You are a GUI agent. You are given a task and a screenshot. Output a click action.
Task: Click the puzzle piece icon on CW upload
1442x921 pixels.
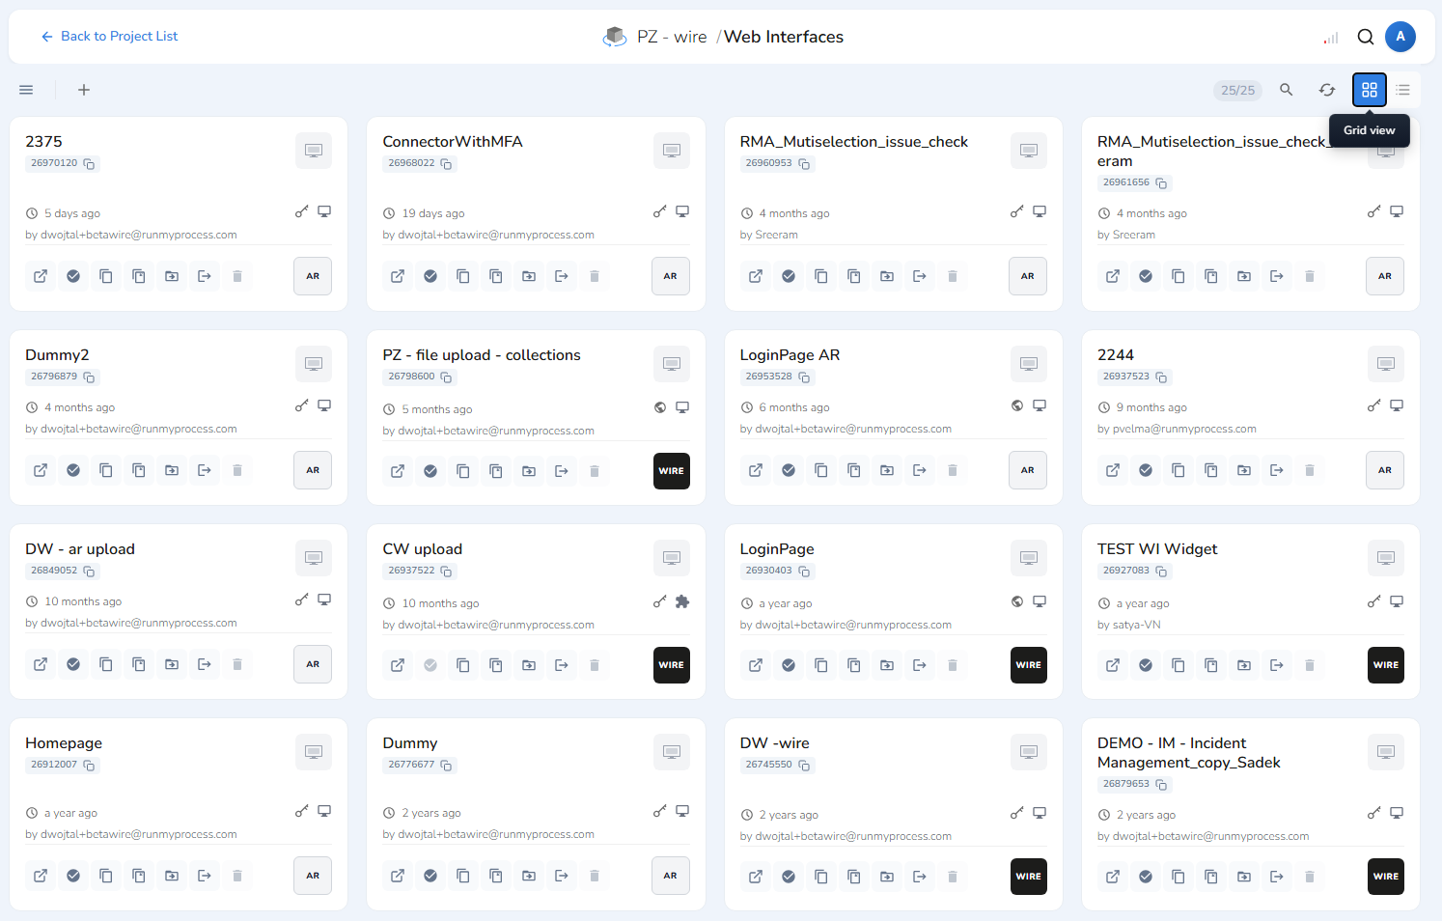(682, 601)
